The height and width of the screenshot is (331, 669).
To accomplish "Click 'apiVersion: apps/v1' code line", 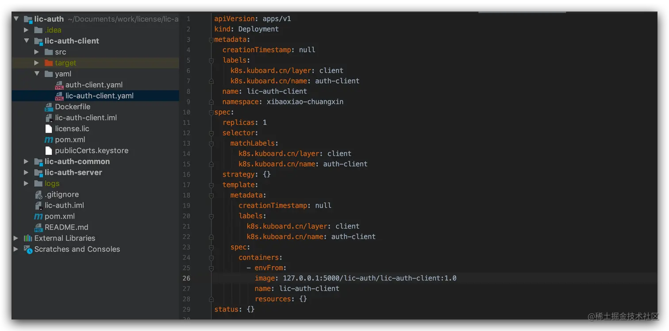I will point(253,19).
